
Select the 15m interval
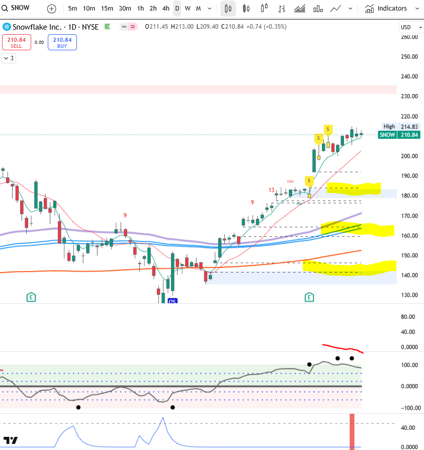[x=107, y=9]
